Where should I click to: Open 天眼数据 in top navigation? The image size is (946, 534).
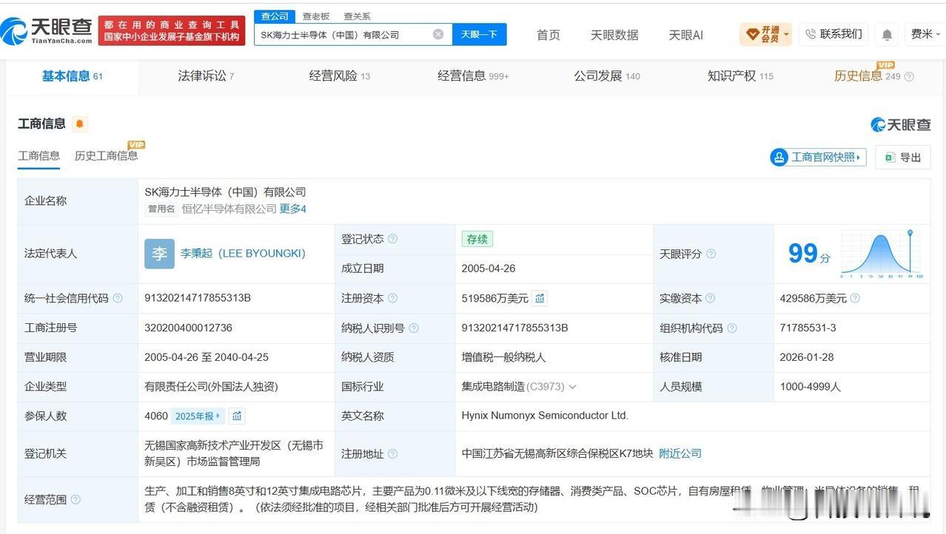pos(614,35)
